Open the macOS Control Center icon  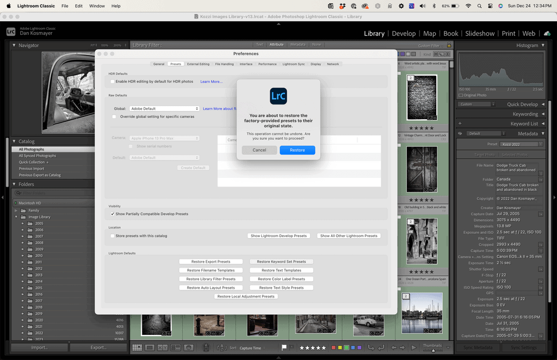(x=490, y=6)
